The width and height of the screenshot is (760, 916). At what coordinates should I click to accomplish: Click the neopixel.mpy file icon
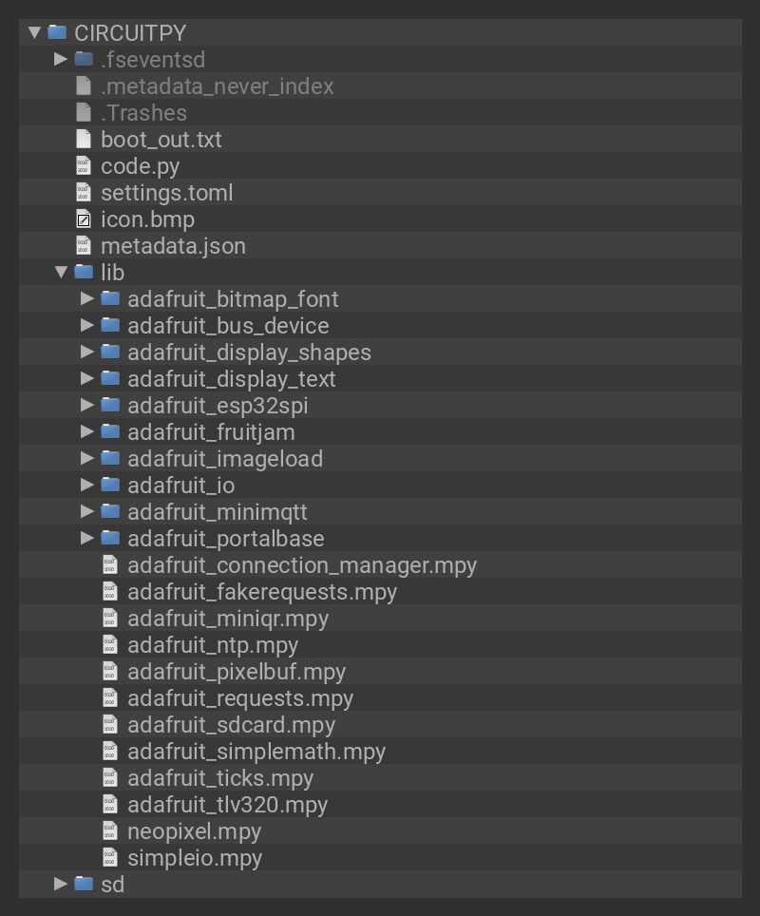(x=111, y=831)
